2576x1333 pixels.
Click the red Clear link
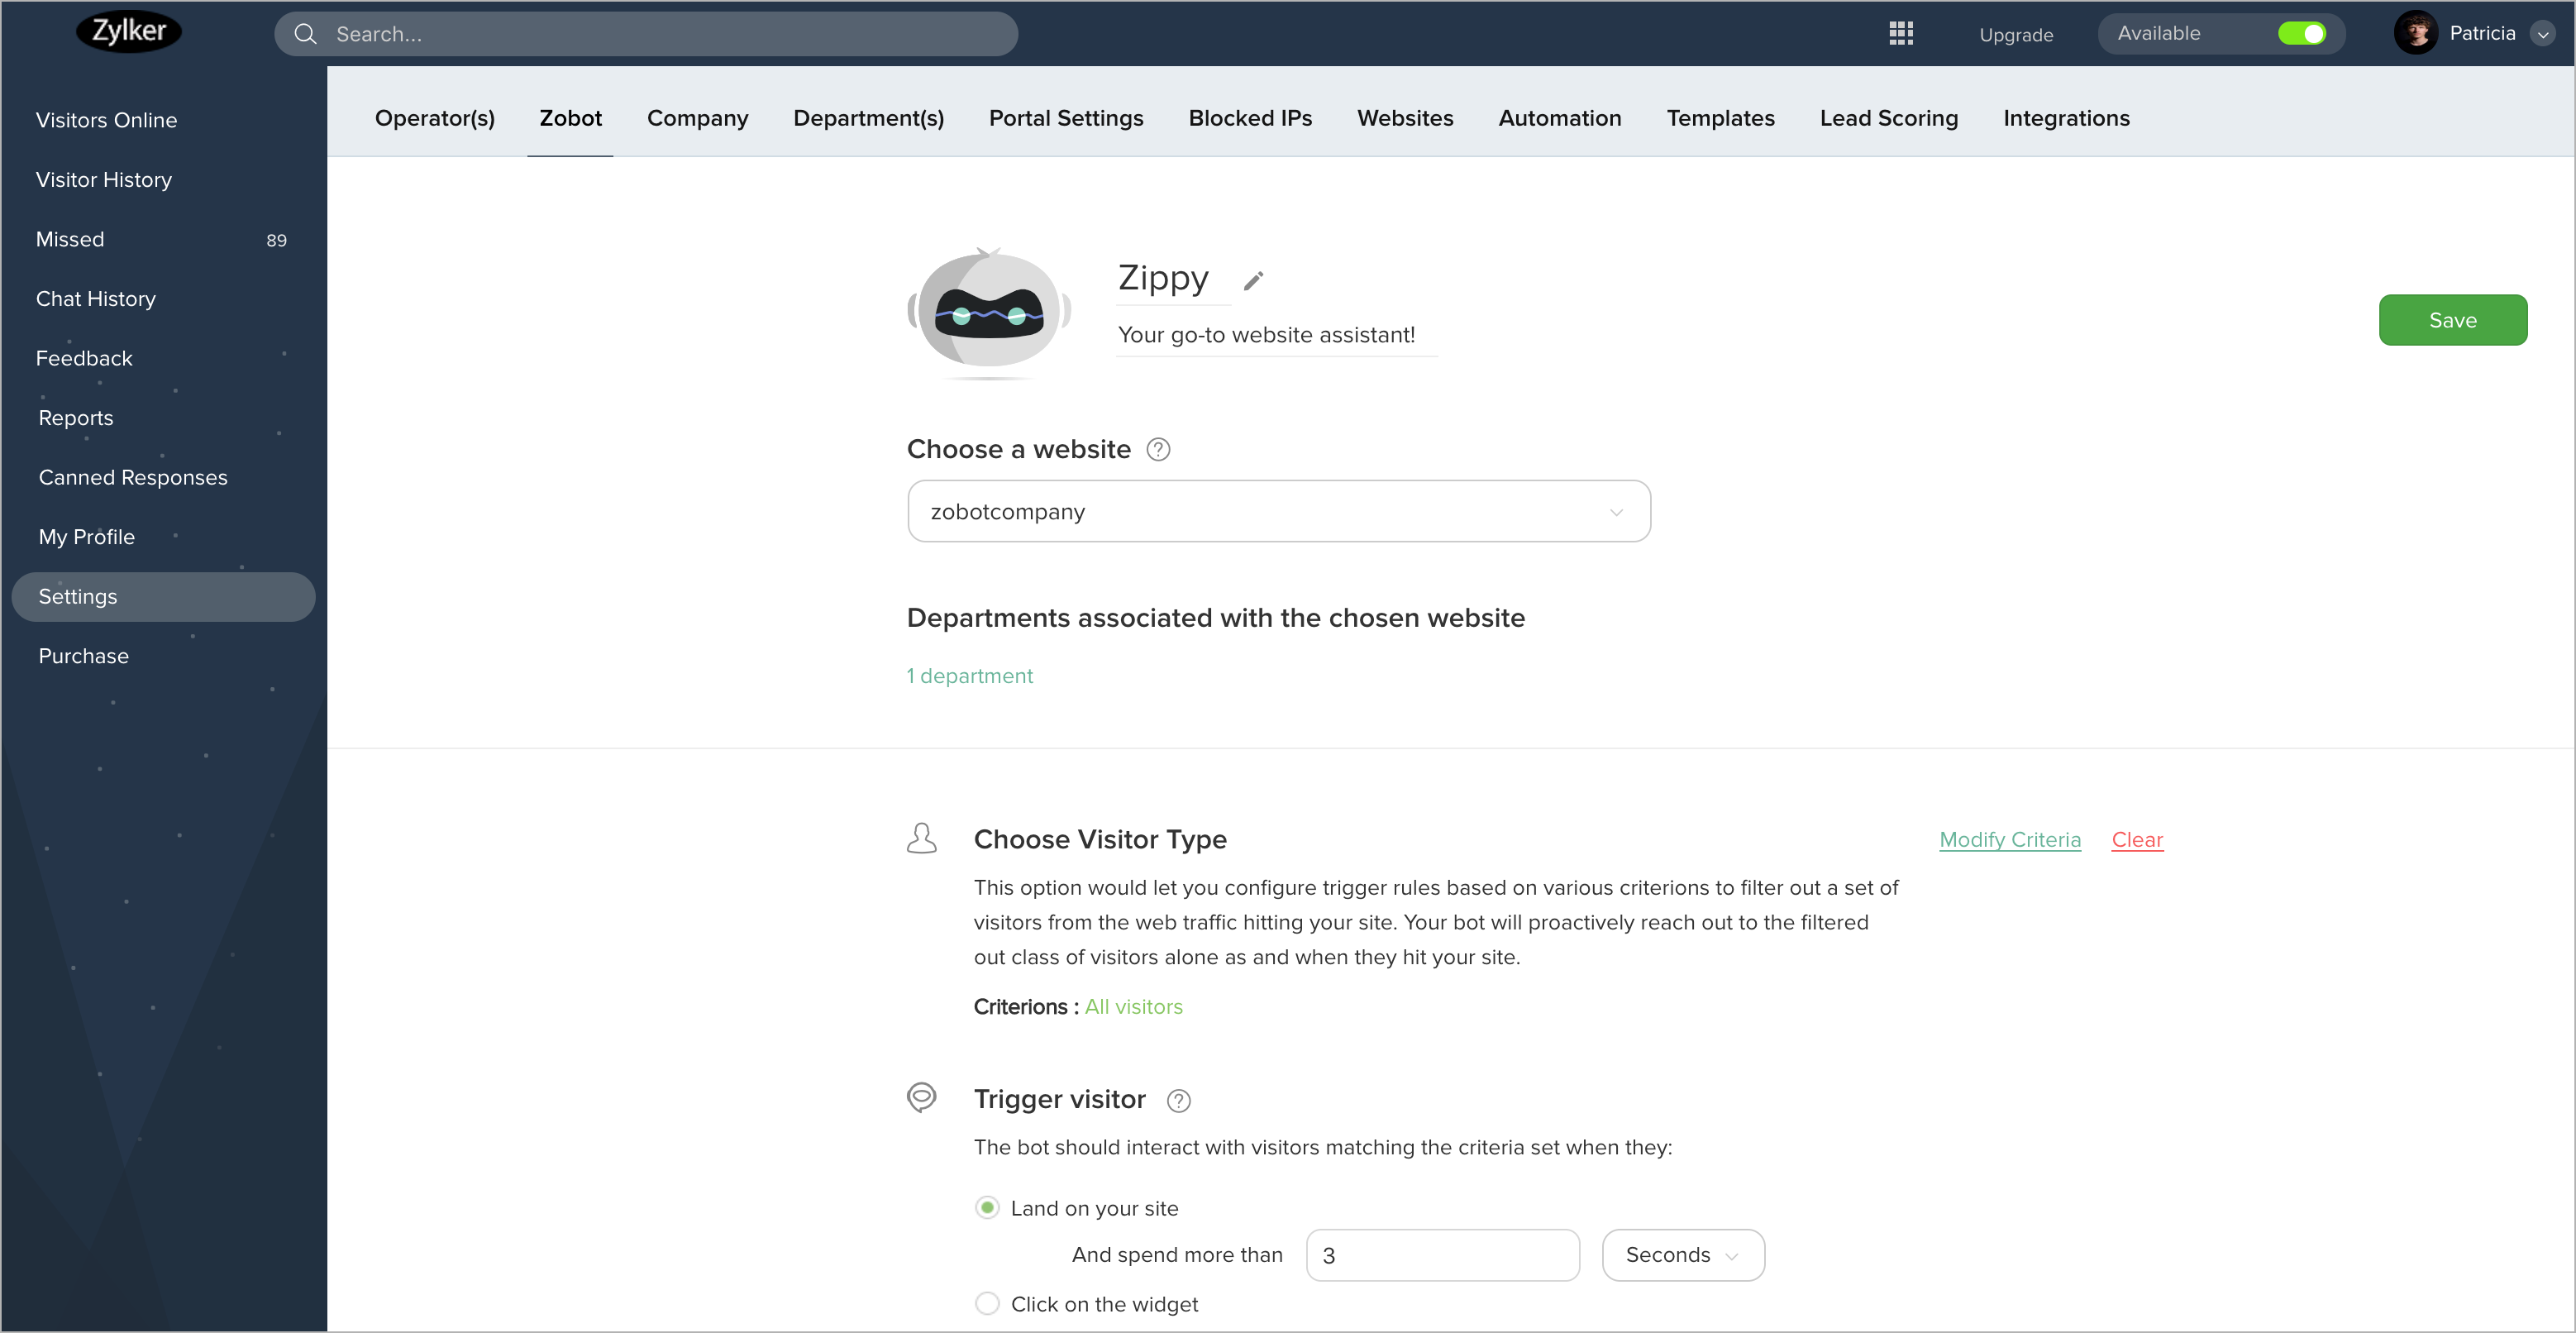coord(2136,839)
